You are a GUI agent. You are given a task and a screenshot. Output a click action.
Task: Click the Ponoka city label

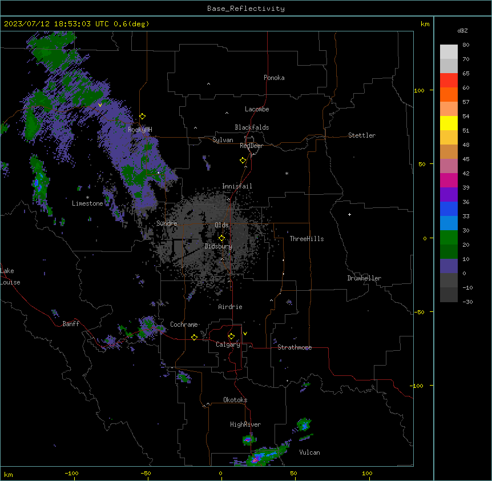[274, 78]
